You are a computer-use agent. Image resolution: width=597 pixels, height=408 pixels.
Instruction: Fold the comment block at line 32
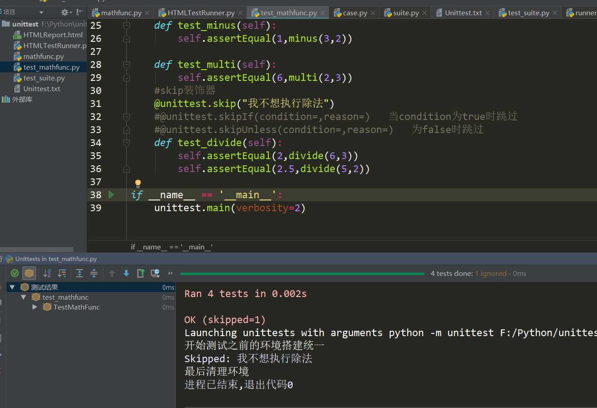126,116
